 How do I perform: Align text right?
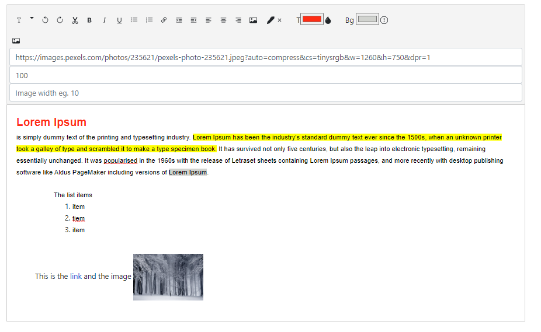coord(238,20)
